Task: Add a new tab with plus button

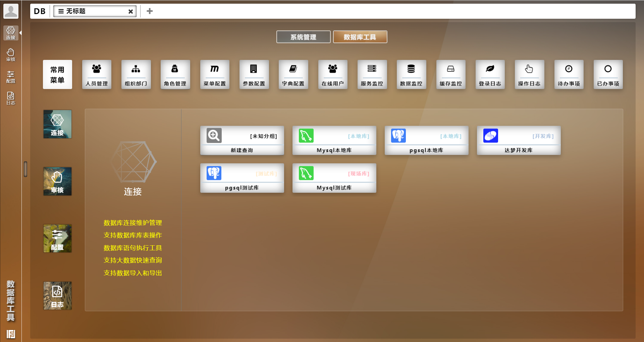Action: pos(150,11)
